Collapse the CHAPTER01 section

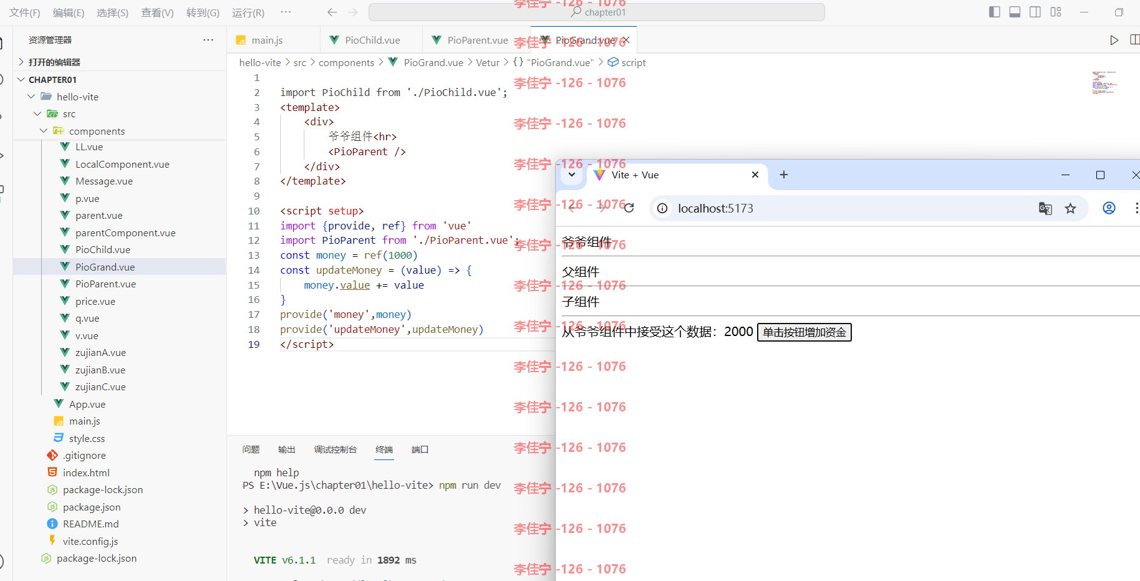(x=119, y=80)
